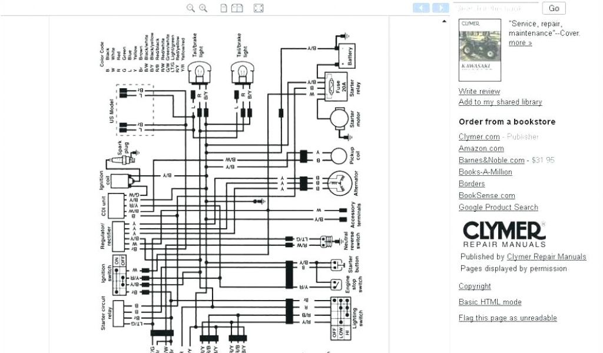Expand description with 'more »' link

click(x=520, y=42)
